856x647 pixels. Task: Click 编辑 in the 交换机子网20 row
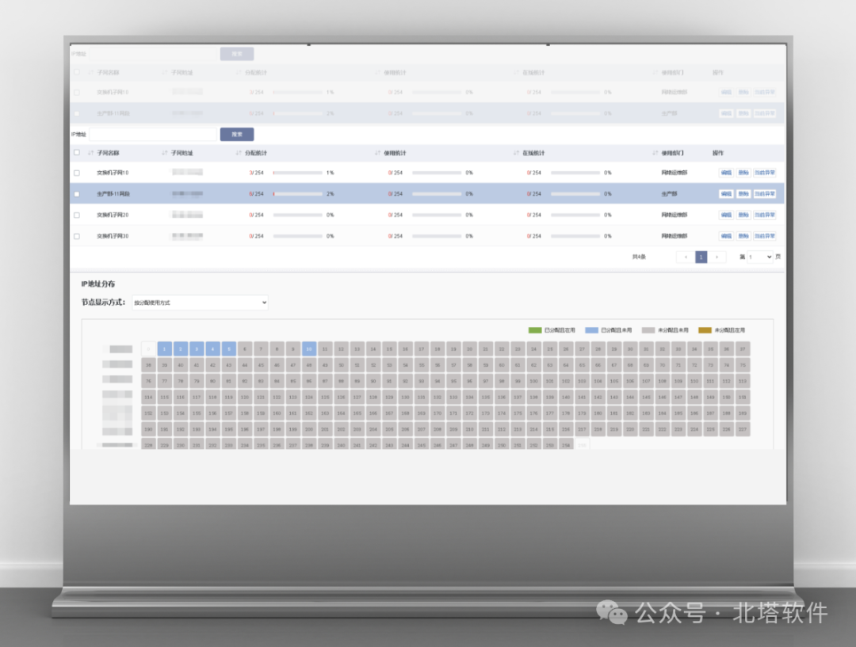pyautogui.click(x=726, y=215)
